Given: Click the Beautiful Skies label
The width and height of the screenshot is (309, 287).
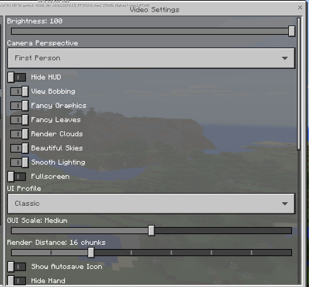Looking at the screenshot, I should [x=57, y=148].
